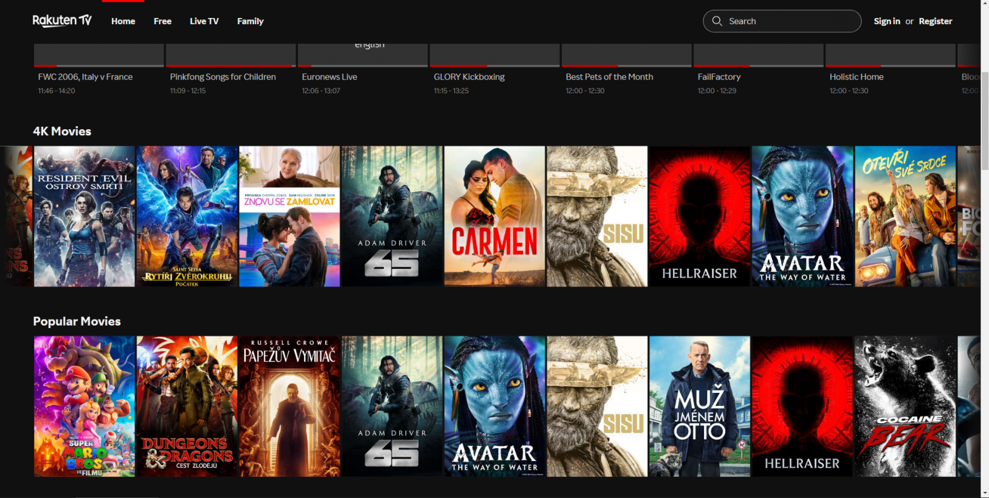Open the Hellraiser poster in Popular Movies
The image size is (989, 498).
pos(802,407)
